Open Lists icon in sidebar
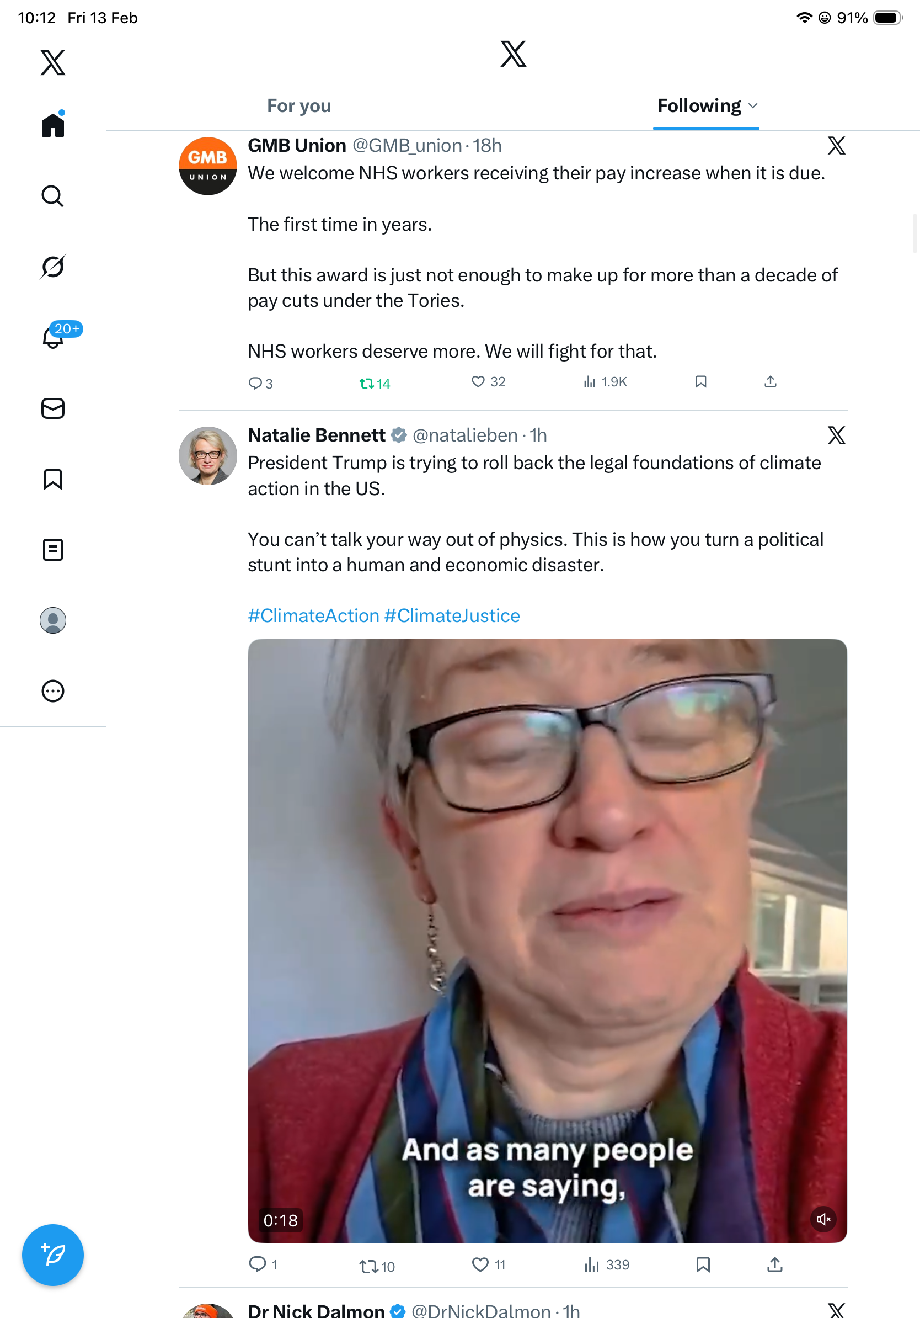The height and width of the screenshot is (1318, 920). [53, 550]
